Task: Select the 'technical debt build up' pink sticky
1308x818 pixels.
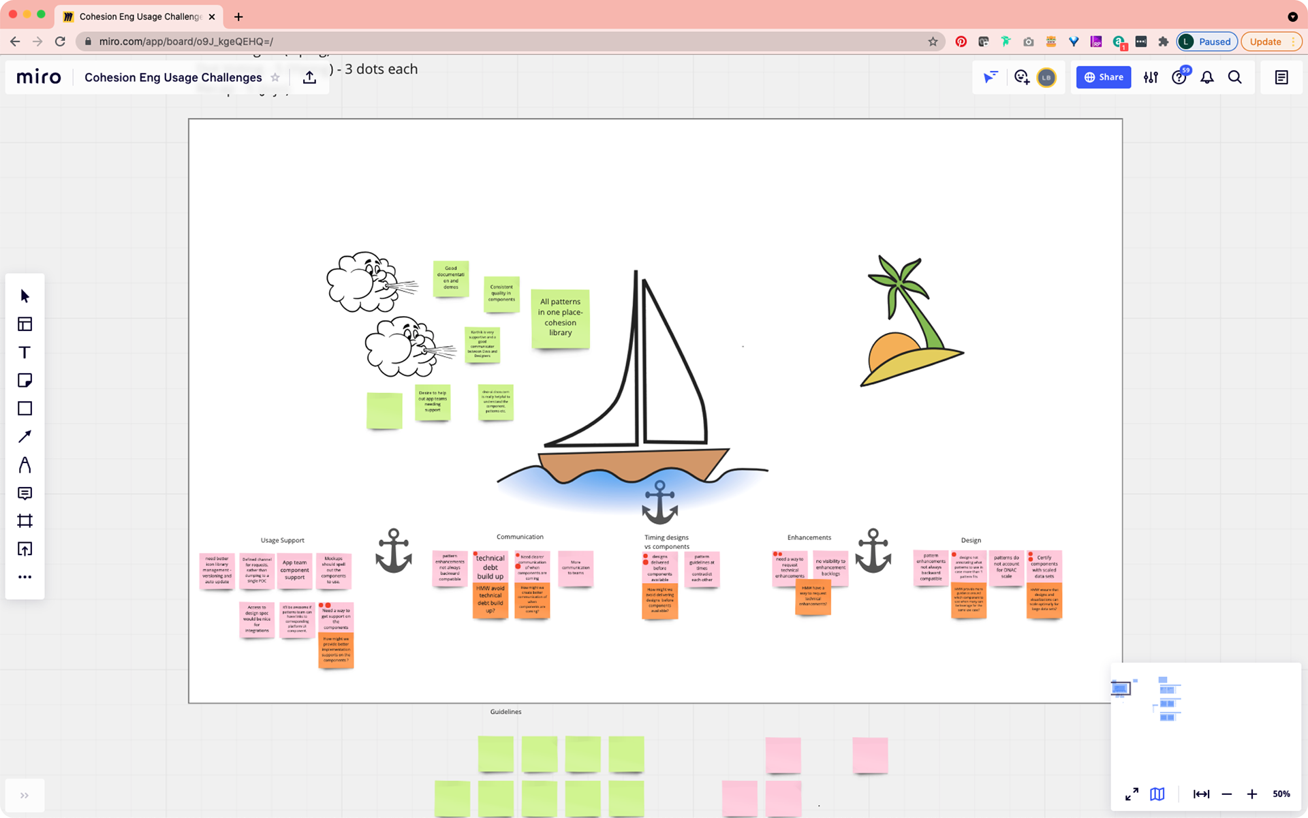Action: [490, 567]
